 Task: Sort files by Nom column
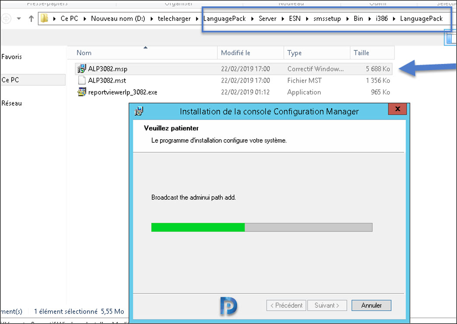pyautogui.click(x=142, y=53)
